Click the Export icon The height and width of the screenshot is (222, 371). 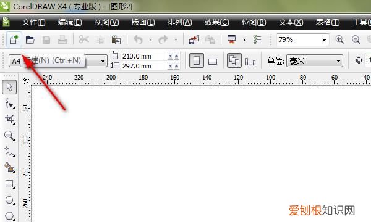pos(210,40)
